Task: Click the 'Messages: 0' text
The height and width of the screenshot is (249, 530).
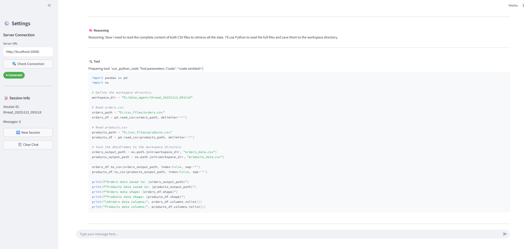Action: tap(12, 122)
